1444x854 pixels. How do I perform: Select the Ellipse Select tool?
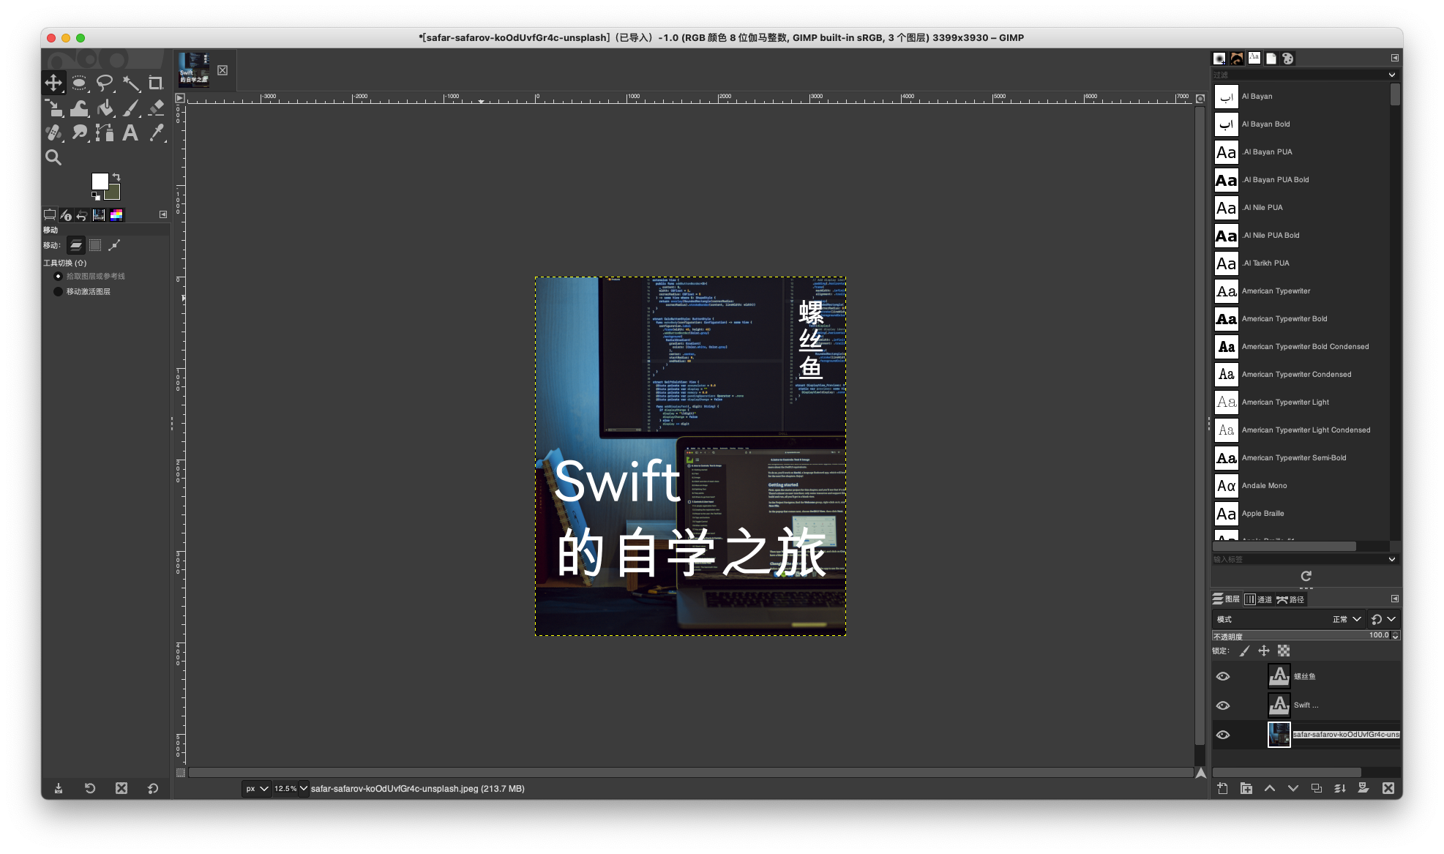tap(79, 83)
